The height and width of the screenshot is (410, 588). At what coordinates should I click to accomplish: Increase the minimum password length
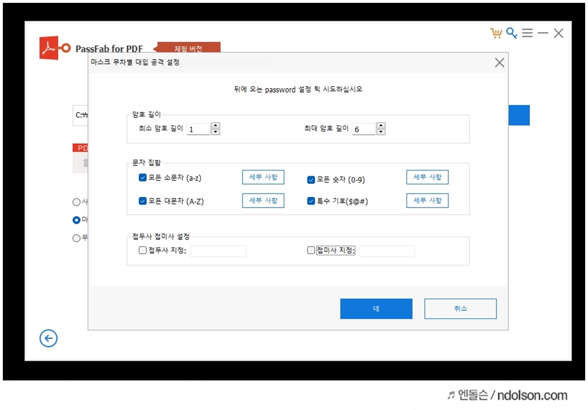pos(216,125)
